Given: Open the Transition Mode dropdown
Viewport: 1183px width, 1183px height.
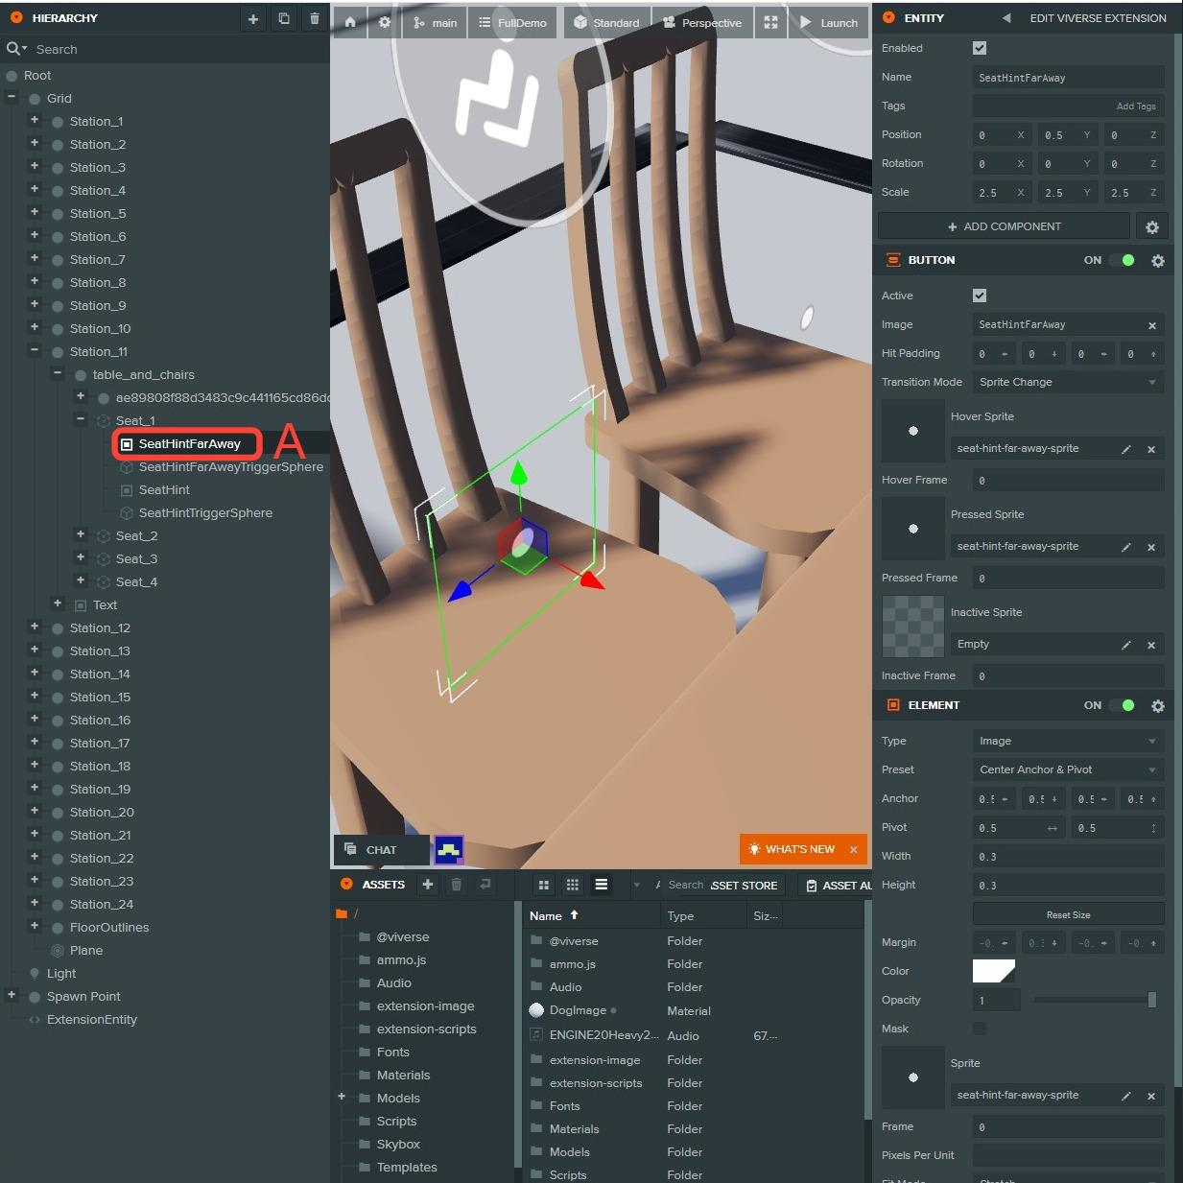Looking at the screenshot, I should [1068, 382].
